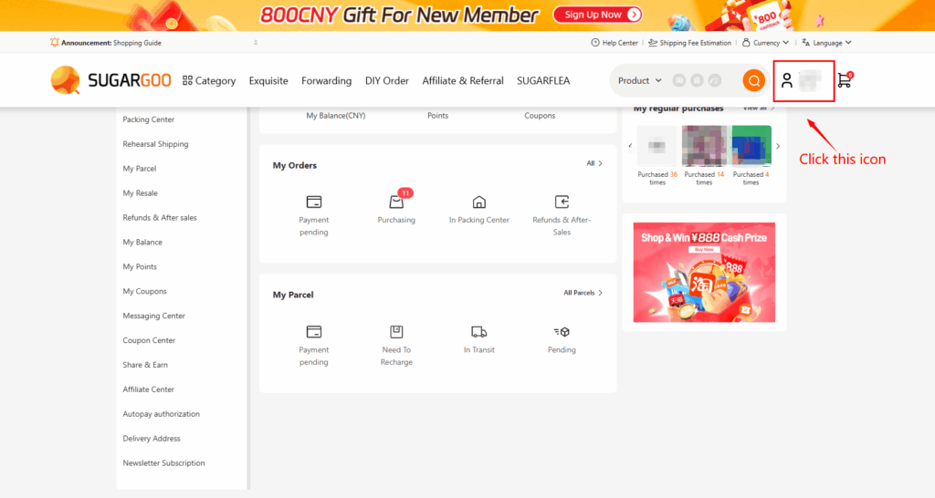Open In Packing Center orders
935x498 pixels.
point(478,210)
